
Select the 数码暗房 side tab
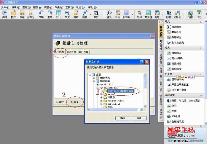(x=161, y=45)
